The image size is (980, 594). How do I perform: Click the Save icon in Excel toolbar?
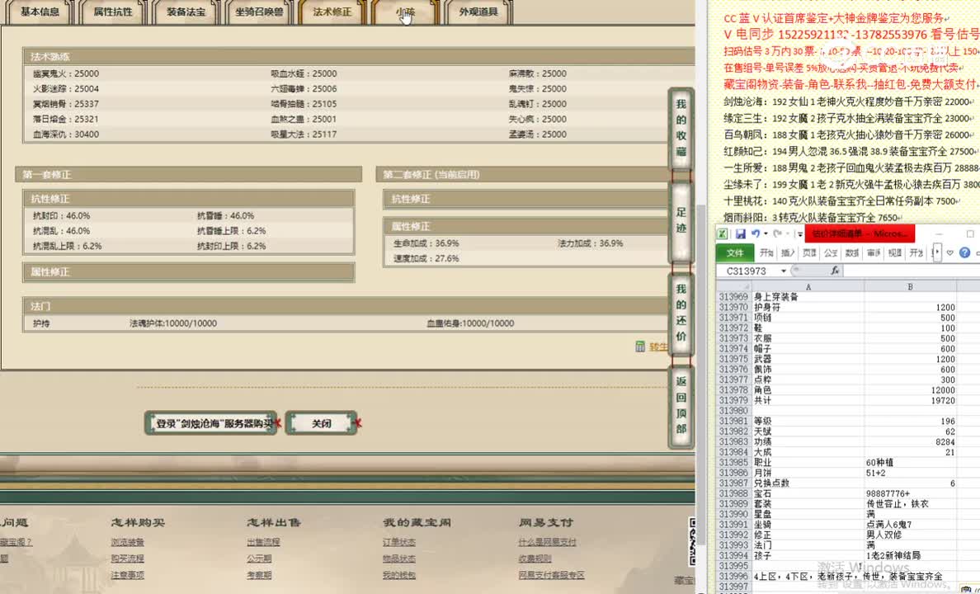tap(742, 233)
